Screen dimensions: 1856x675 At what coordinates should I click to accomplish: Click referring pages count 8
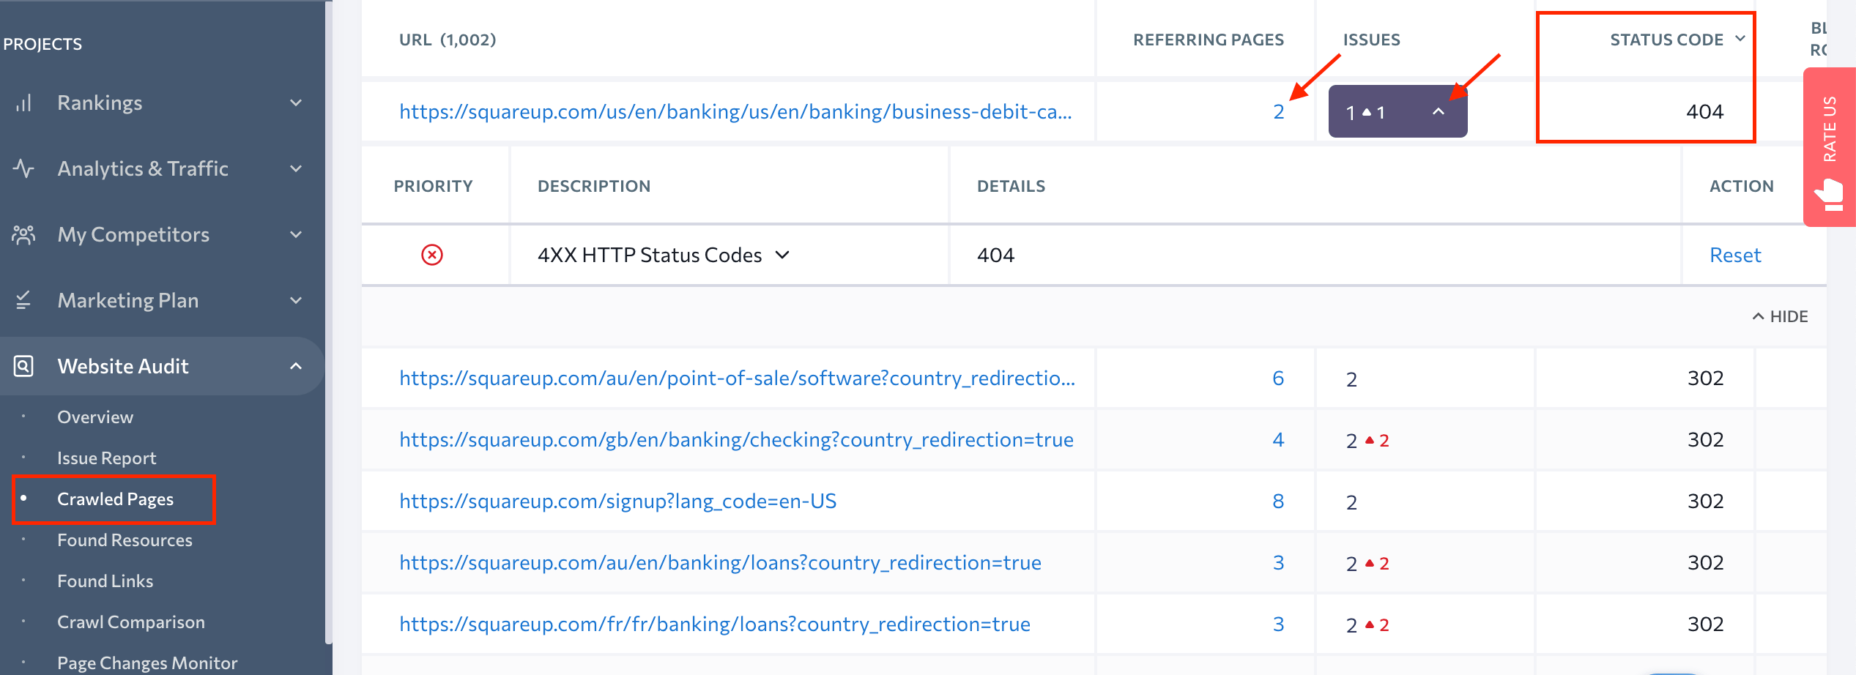pyautogui.click(x=1278, y=501)
